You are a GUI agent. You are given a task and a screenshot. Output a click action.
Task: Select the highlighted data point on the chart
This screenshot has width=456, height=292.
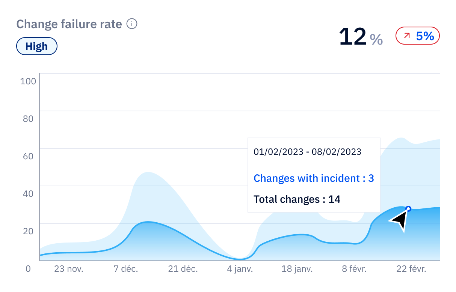tap(408, 209)
